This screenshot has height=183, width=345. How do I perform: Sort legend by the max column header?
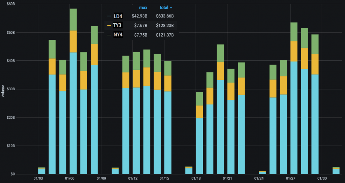click(x=143, y=7)
